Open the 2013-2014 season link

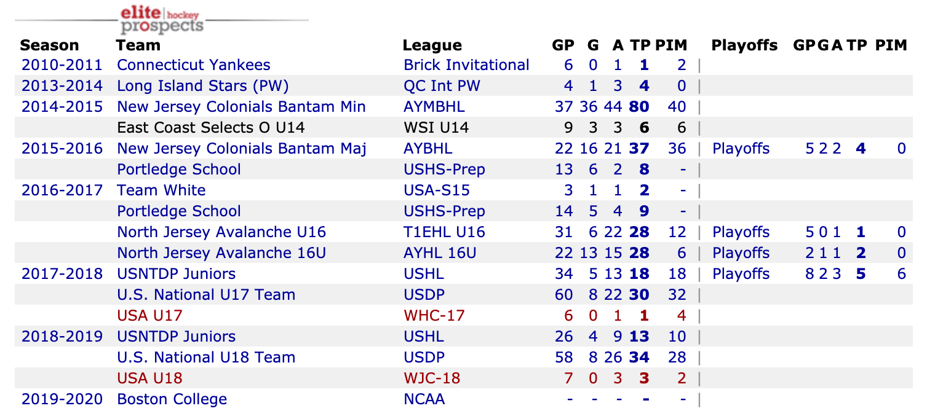coord(62,86)
